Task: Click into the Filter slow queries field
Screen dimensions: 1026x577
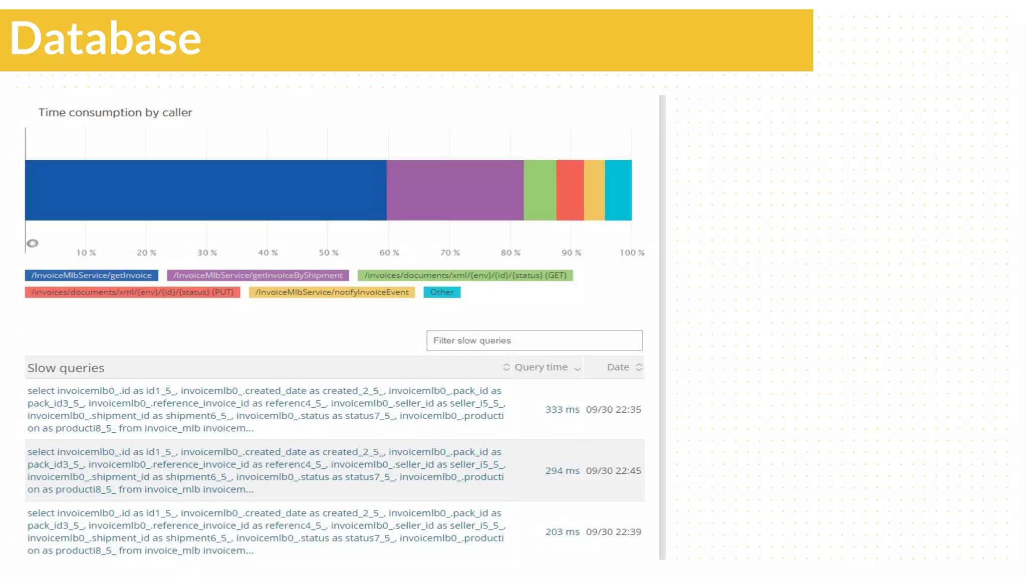Action: coord(534,341)
